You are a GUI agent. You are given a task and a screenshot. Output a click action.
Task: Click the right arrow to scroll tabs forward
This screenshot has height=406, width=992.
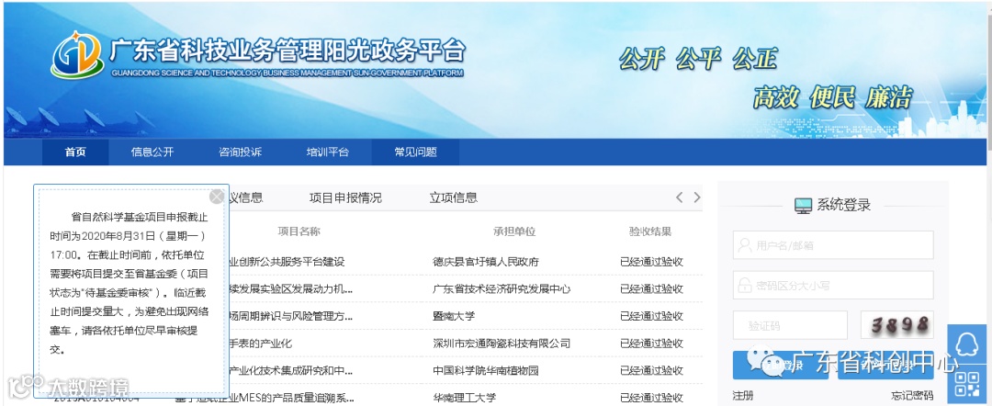point(696,197)
